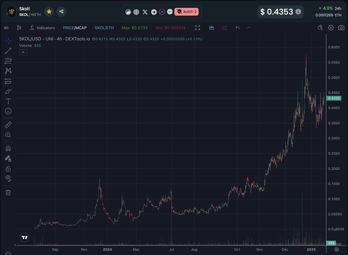Screen dimensions: 348x255
Task: Select the greyed bar chart view icon
Action: [224, 28]
